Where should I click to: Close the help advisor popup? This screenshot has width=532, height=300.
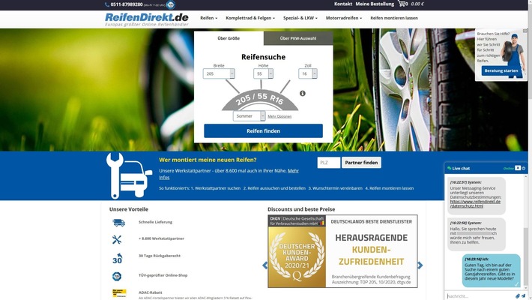point(525,31)
